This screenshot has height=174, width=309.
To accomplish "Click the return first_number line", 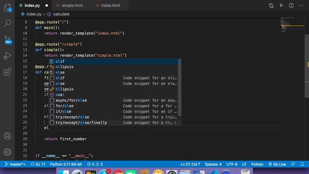I will tap(65, 139).
